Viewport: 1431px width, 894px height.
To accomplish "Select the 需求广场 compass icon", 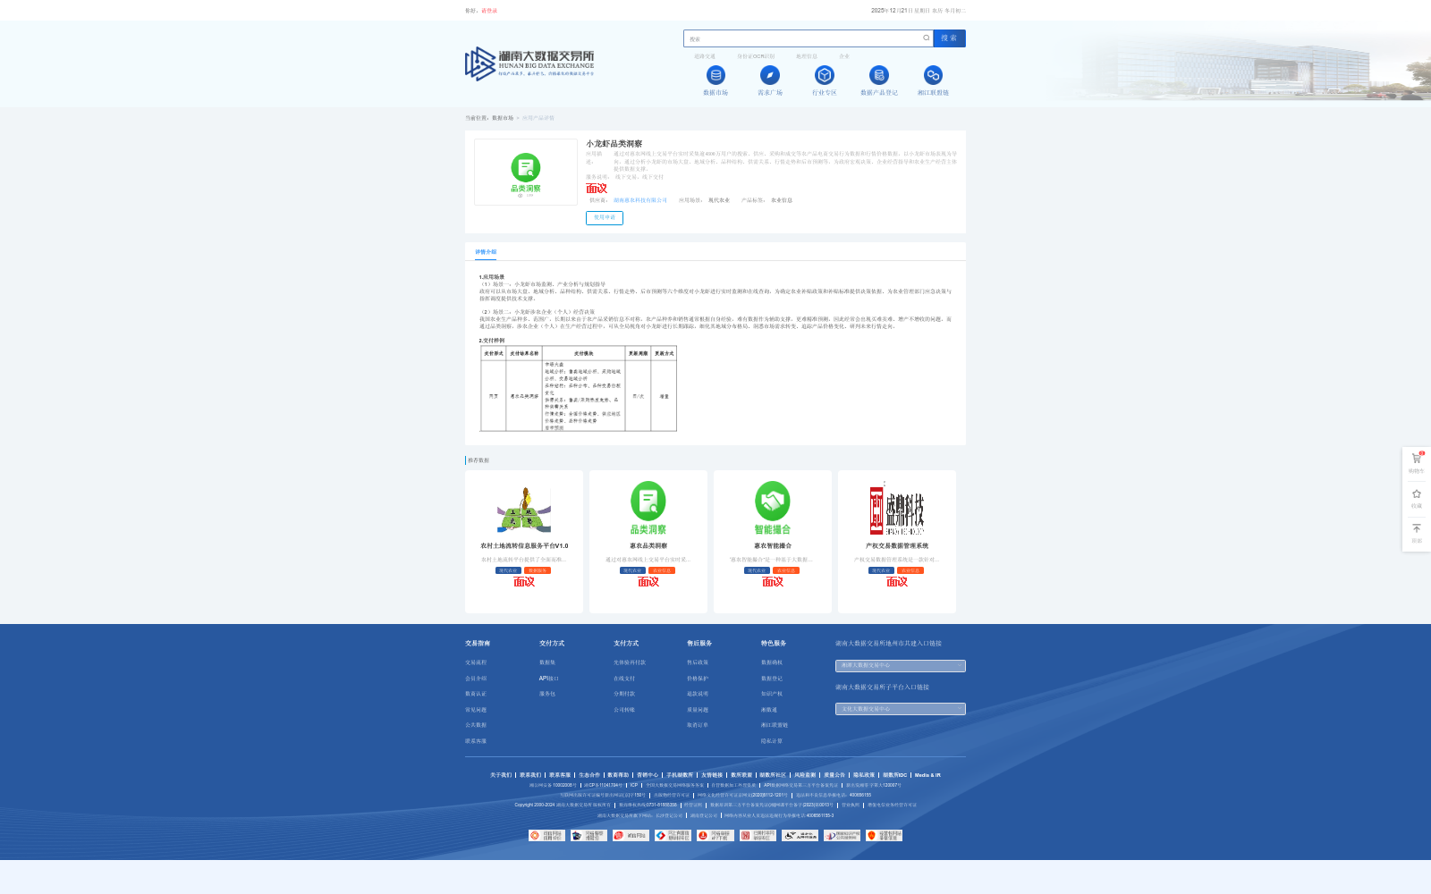I will pyautogui.click(x=769, y=77).
